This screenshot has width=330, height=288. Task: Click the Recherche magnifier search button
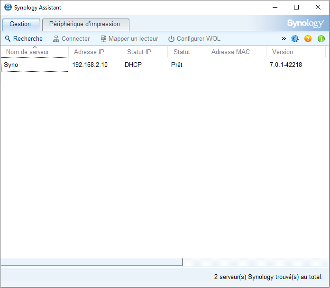pos(8,39)
